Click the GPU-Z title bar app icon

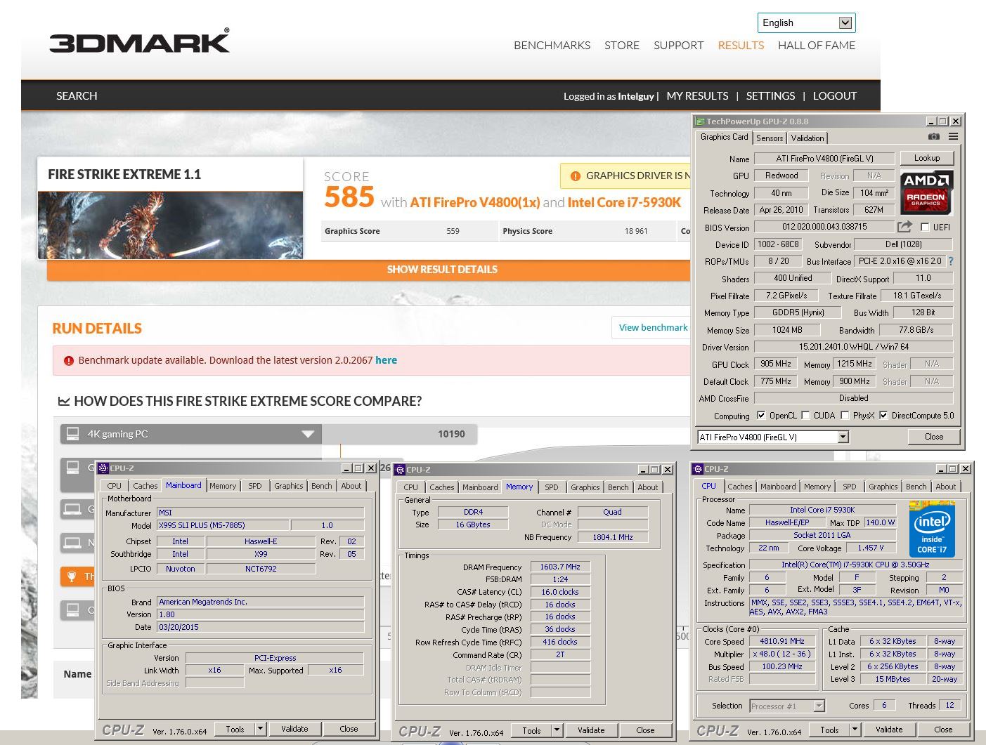700,121
